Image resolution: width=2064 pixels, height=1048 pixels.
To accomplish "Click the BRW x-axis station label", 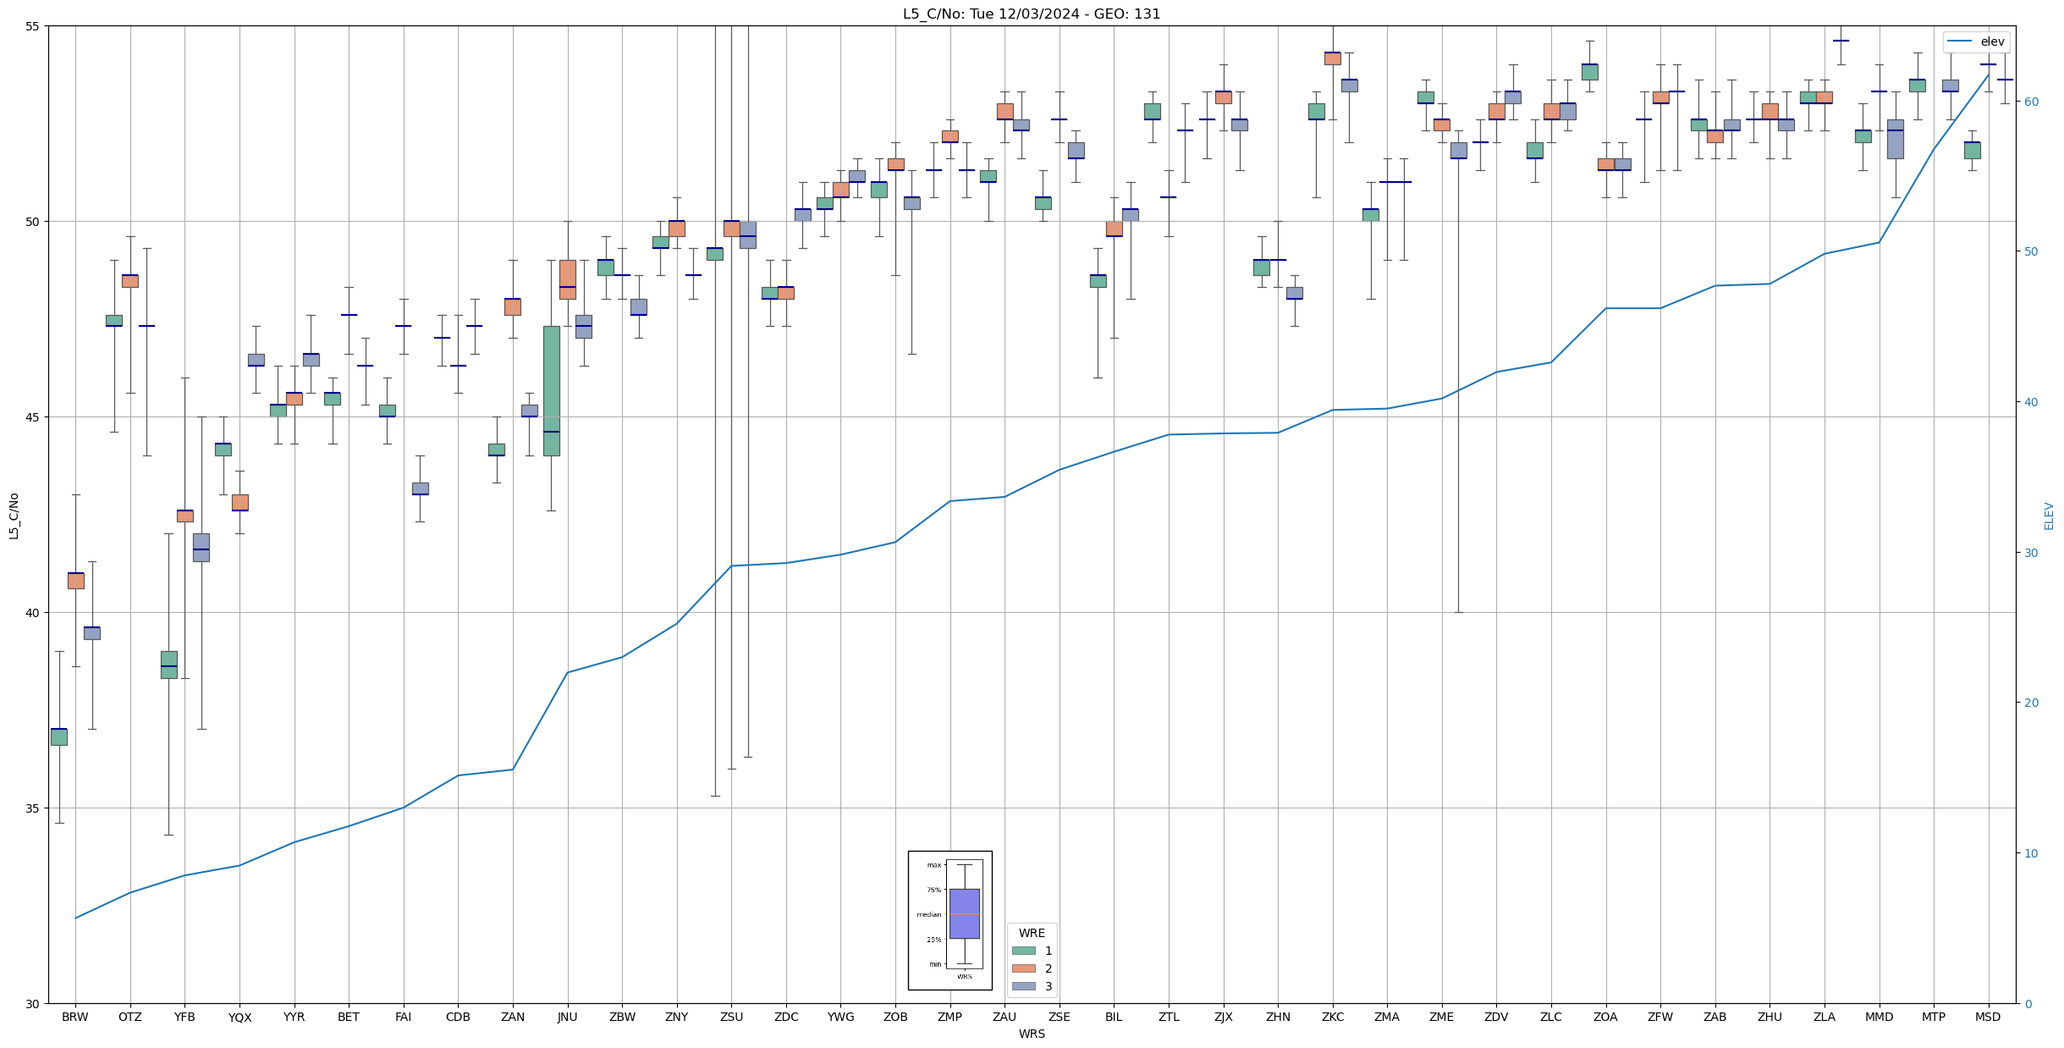I will (75, 1017).
